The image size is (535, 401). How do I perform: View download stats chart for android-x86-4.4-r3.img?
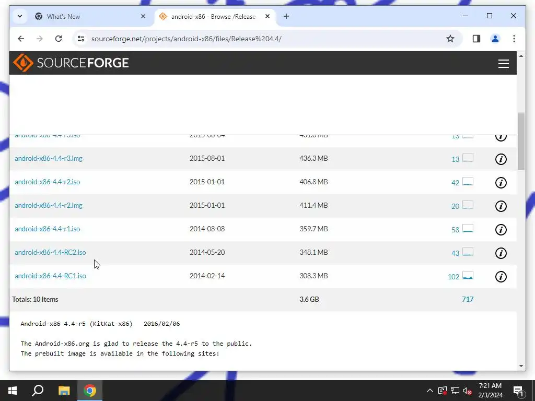468,158
